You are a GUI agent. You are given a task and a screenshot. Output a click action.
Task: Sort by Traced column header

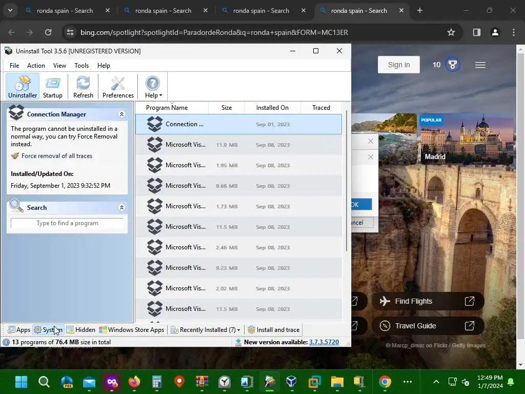click(321, 108)
